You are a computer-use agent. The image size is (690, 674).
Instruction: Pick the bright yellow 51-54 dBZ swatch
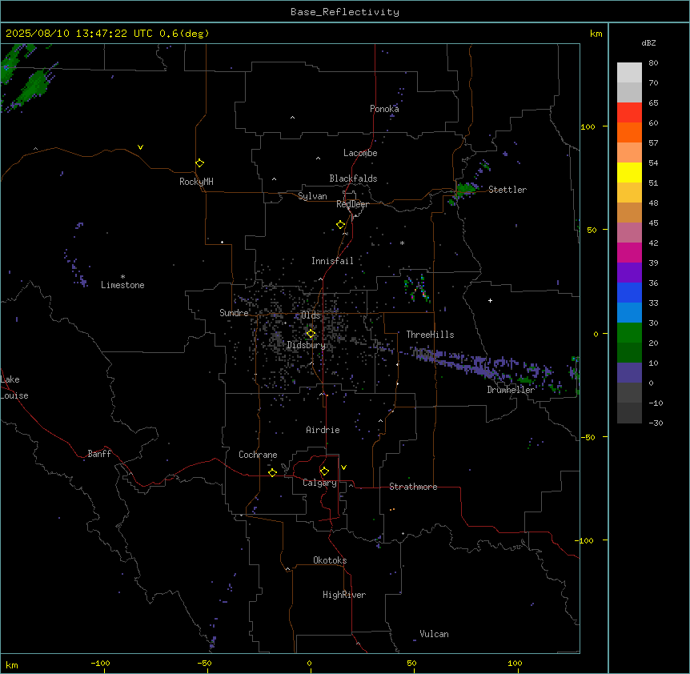tap(629, 172)
